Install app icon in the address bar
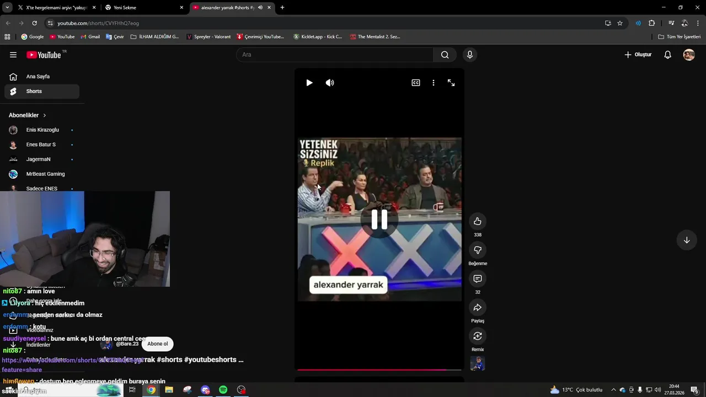706x397 pixels. click(608, 23)
